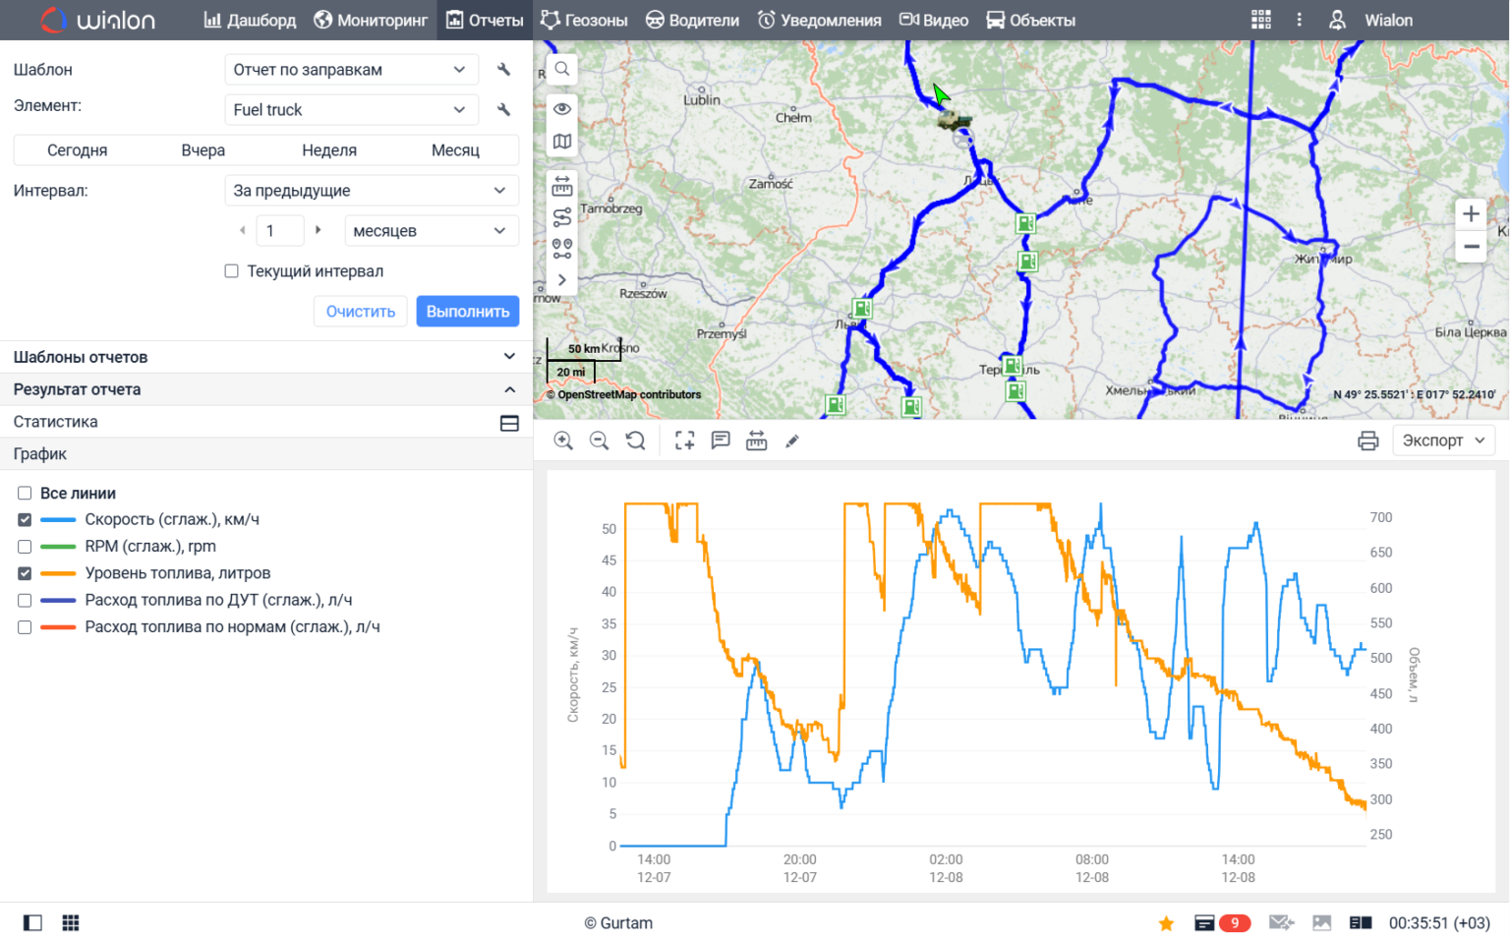Enable the RPM (сглаж.) line checkbox
Viewport: 1510px width, 943px height.
25,547
